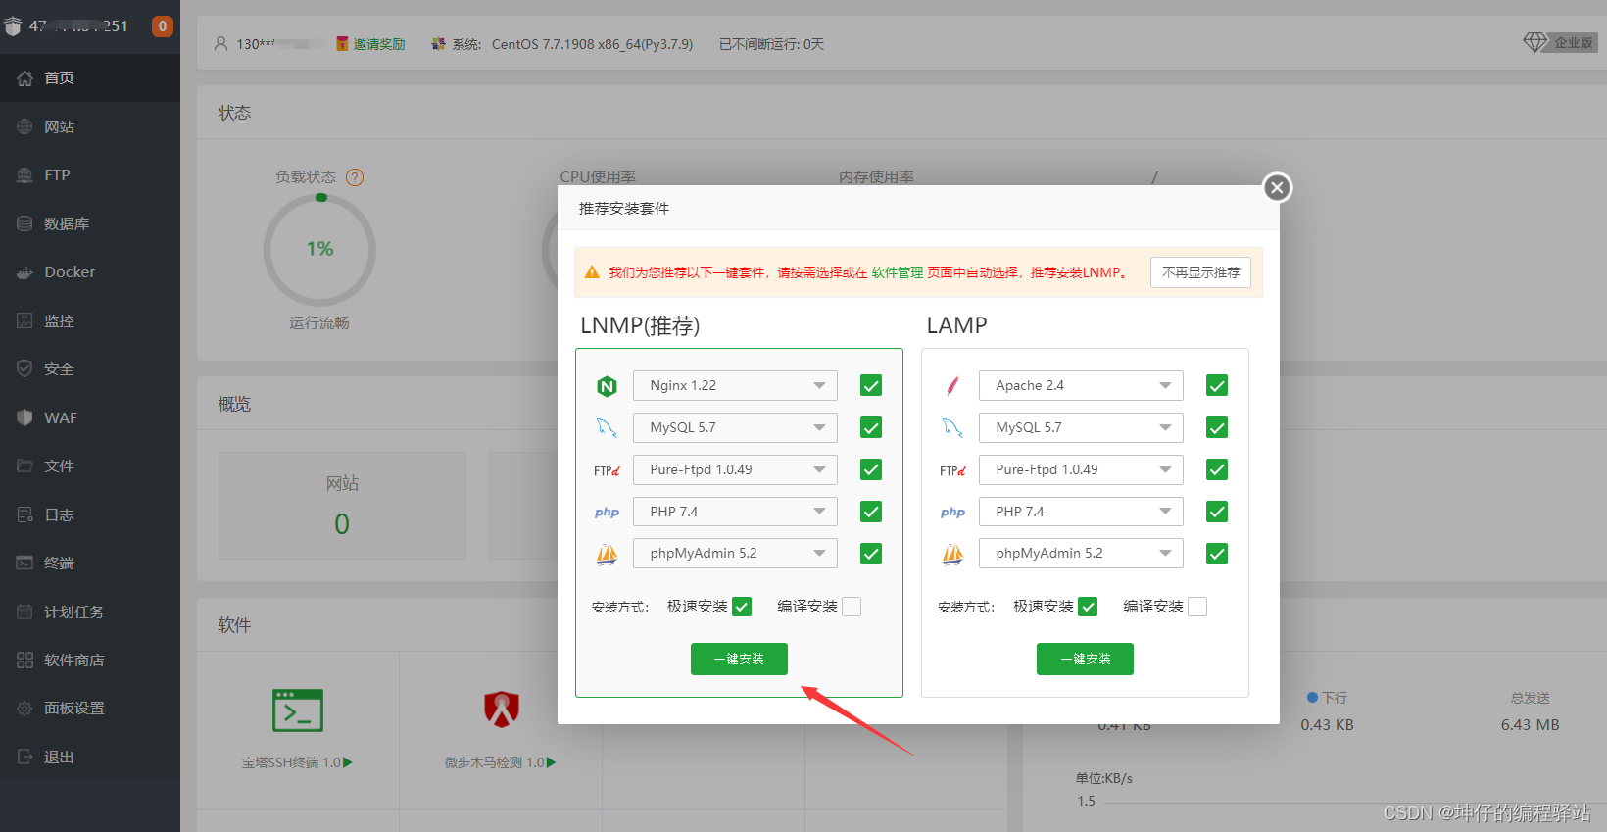Viewport: 1607px width, 832px height.
Task: Click the 软件商店 grid icon
Action: point(24,660)
